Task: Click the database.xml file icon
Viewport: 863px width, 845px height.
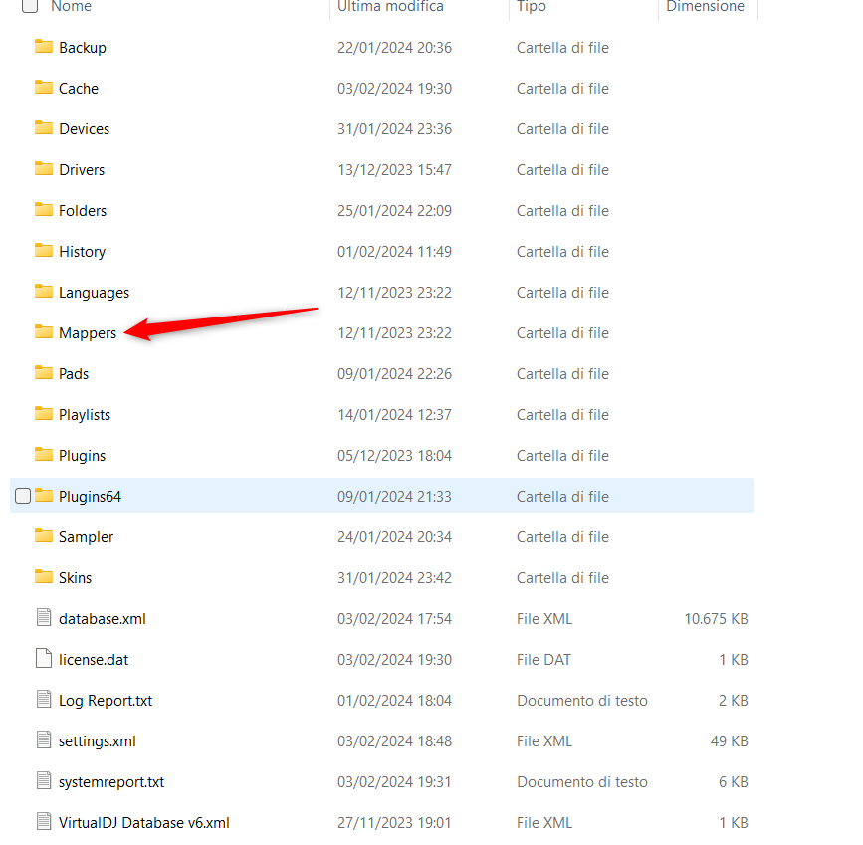Action: click(x=44, y=618)
